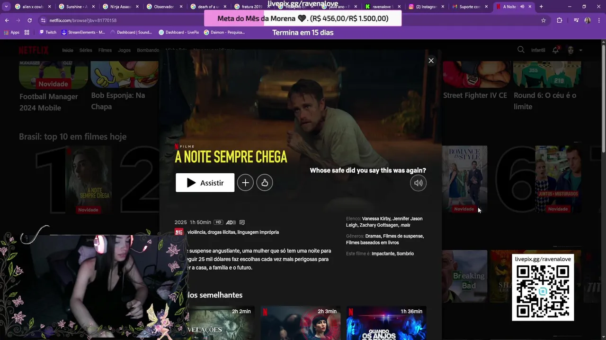
Task: Open the Twitch bookmark
Action: [48, 32]
